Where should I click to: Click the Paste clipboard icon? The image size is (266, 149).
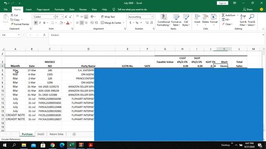click(5, 17)
